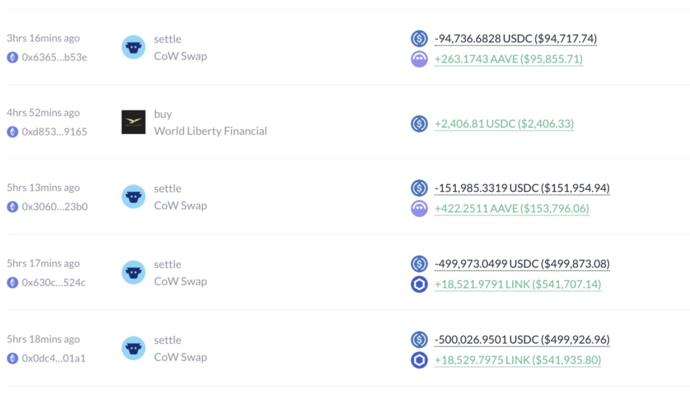Click the AAVE token icon beside +263.1743 AAVE
Viewport: 690px width, 400px height.
pos(419,59)
